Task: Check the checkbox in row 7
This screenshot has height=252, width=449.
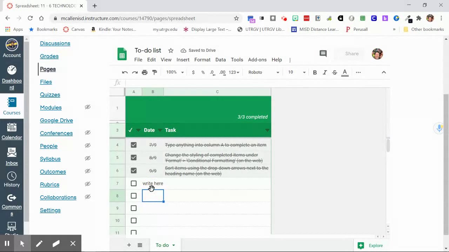Action: tap(134, 183)
